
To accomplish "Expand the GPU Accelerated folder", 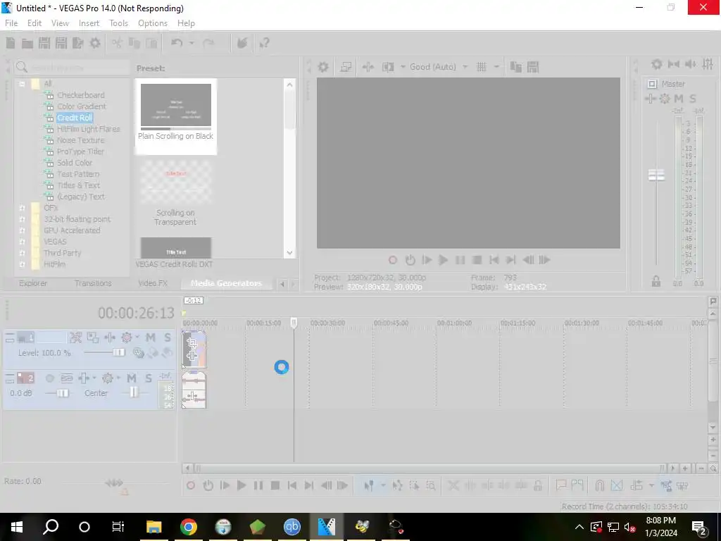I will point(22,230).
